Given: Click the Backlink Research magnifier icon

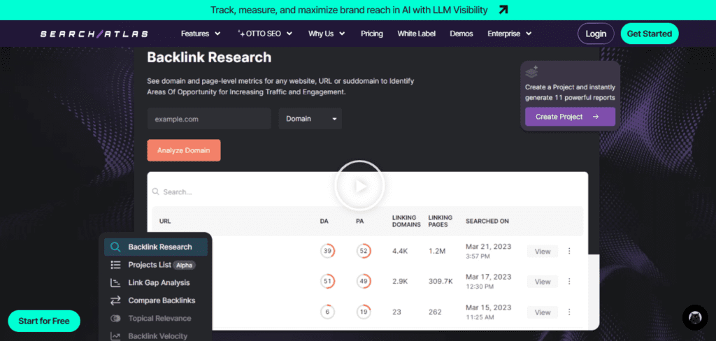Looking at the screenshot, I should (115, 247).
